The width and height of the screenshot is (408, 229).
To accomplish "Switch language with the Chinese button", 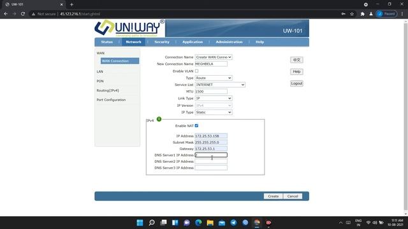I will pos(296,60).
